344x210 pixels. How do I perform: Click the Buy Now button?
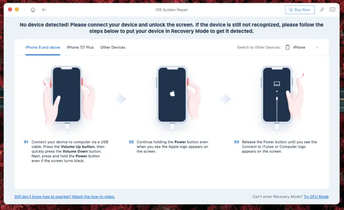tap(300, 10)
